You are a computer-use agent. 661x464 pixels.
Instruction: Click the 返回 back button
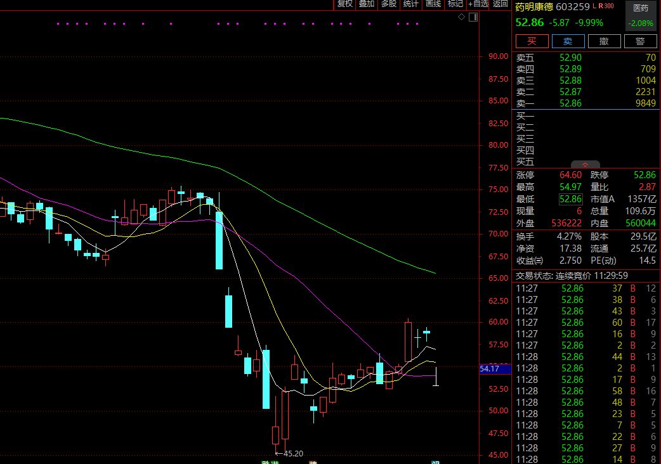tap(500, 4)
